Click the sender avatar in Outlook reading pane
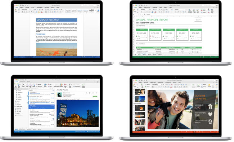Viewport: 234px width, 142px height. pos(59,94)
